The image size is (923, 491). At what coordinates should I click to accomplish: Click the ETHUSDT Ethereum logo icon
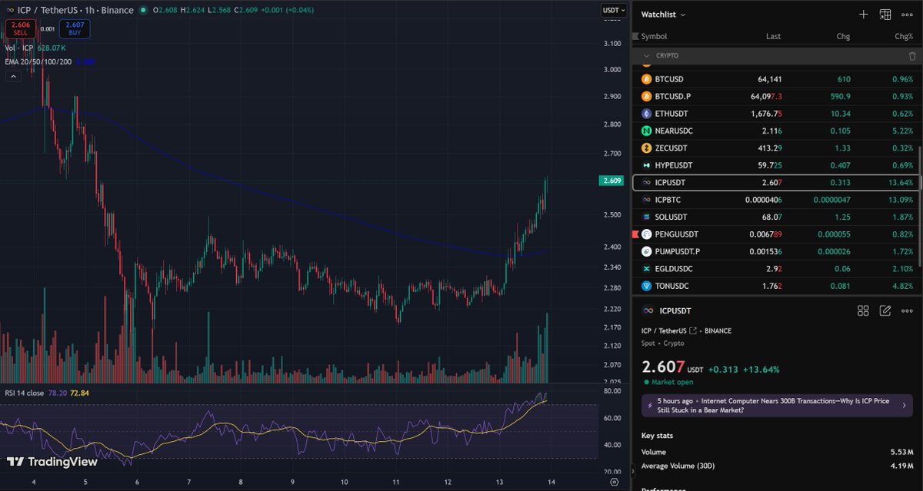(x=647, y=114)
